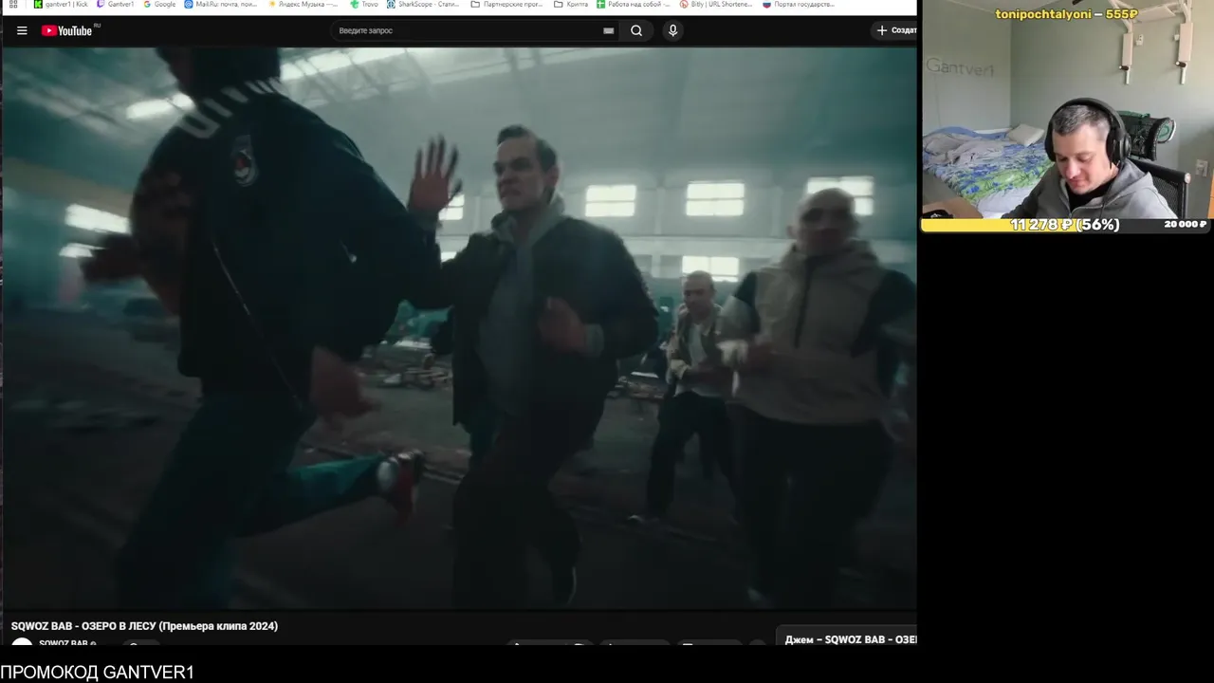Open the SharkScope bookmark

coord(423,5)
